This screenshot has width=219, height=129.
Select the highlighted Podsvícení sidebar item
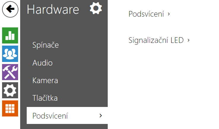pos(50,116)
